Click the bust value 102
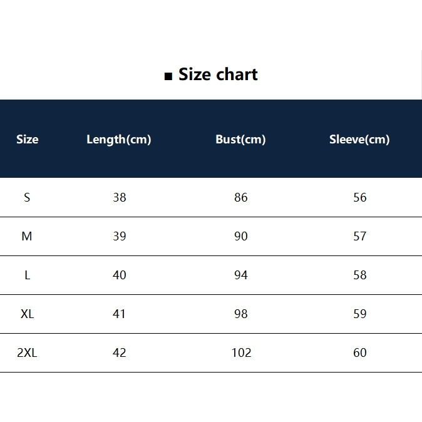The image size is (422, 422). (x=241, y=353)
